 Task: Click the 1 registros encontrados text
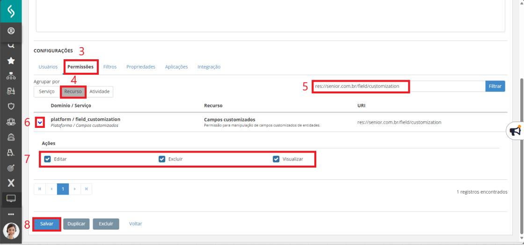[x=482, y=192]
